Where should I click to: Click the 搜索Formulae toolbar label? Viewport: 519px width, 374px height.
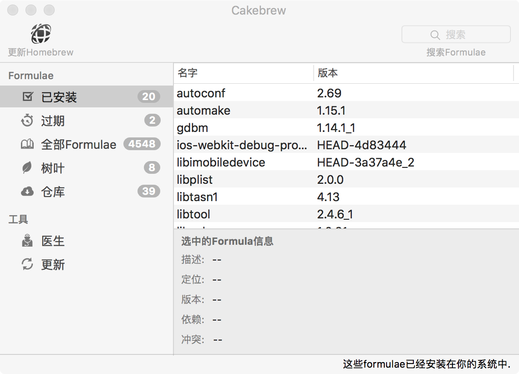pyautogui.click(x=456, y=52)
